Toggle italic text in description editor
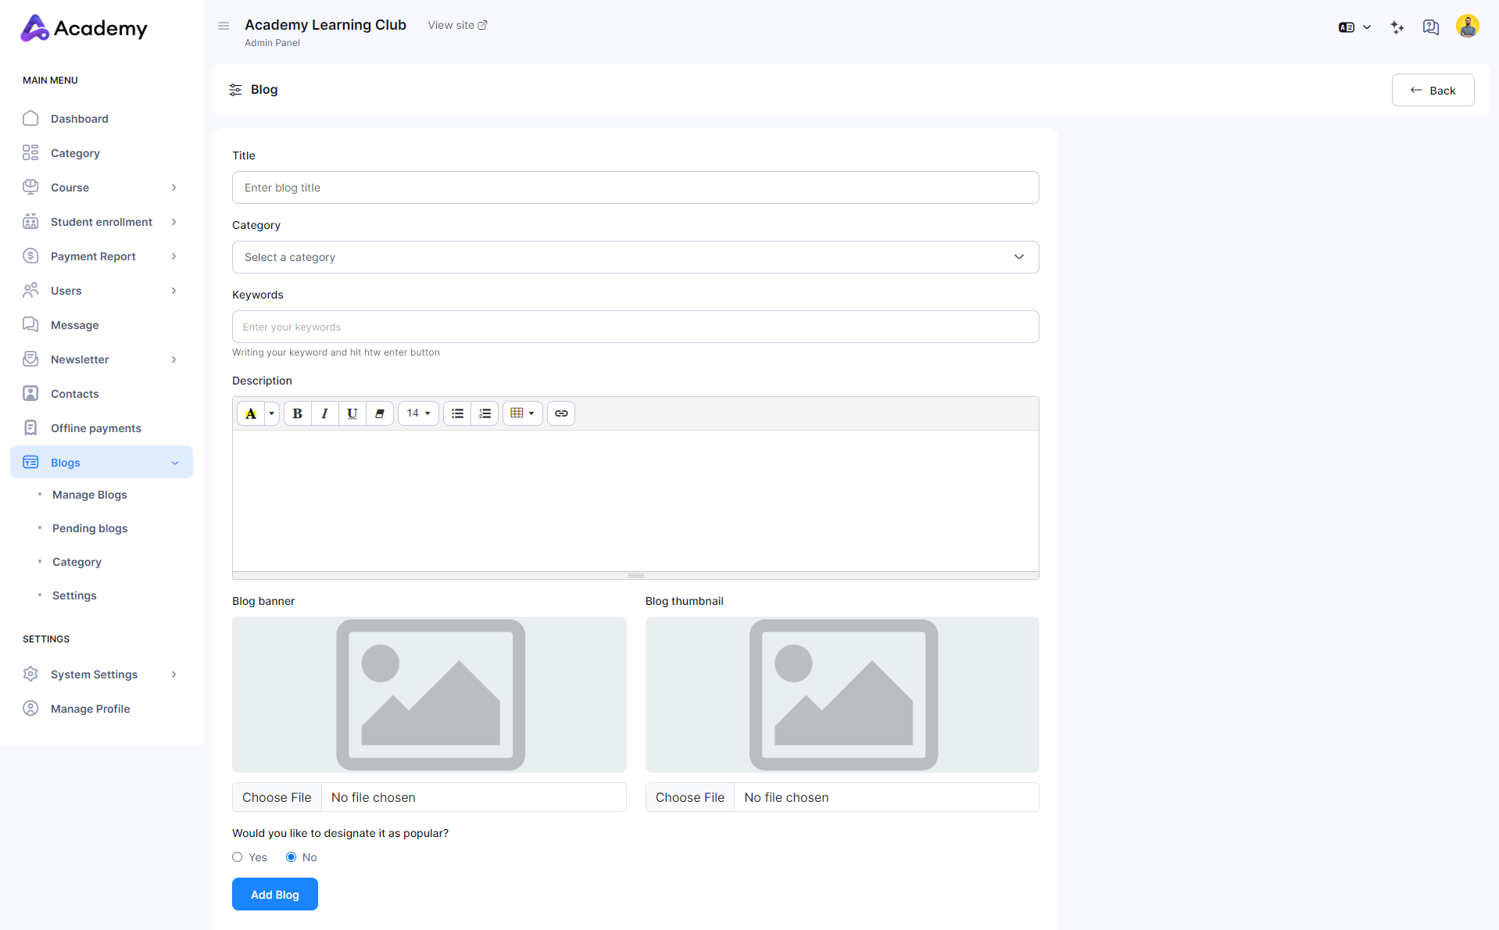1499x930 pixels. (x=324, y=413)
